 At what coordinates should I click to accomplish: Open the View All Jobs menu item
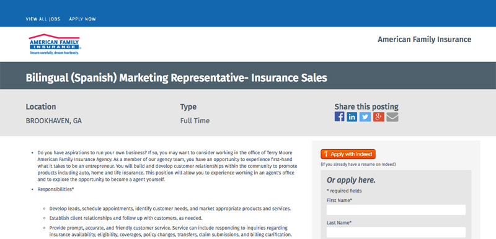(43, 19)
